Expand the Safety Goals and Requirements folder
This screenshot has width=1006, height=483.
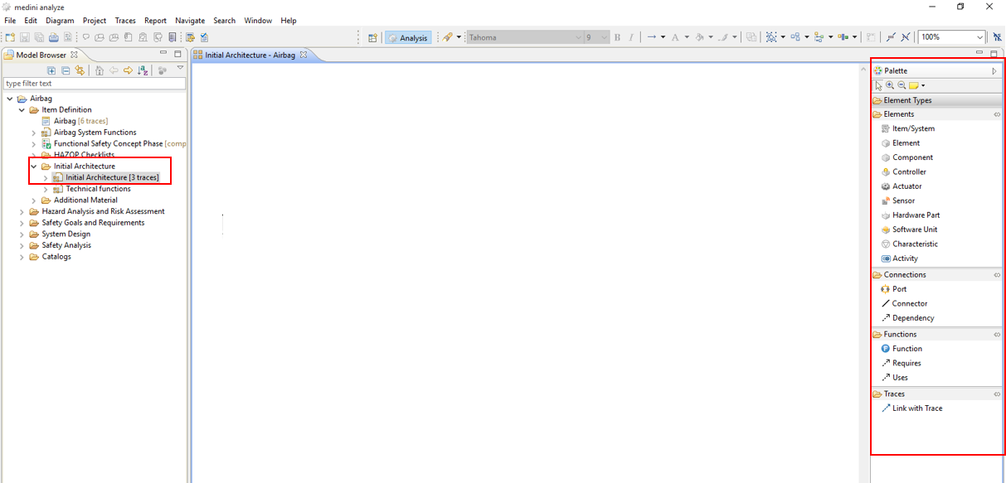[22, 223]
